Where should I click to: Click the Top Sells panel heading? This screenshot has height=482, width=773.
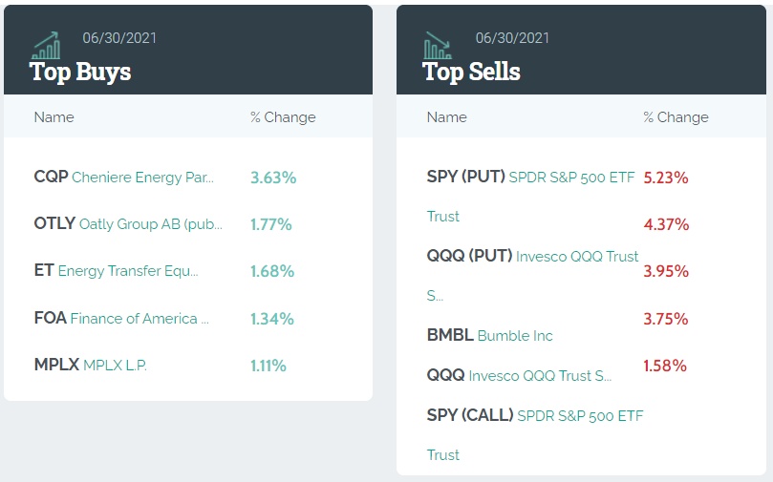pos(472,72)
